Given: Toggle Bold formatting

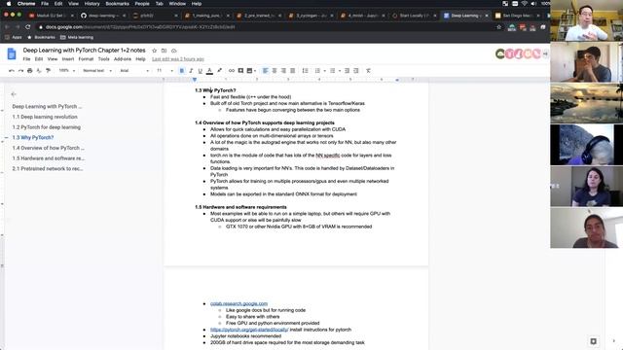Looking at the screenshot, I should coord(182,71).
